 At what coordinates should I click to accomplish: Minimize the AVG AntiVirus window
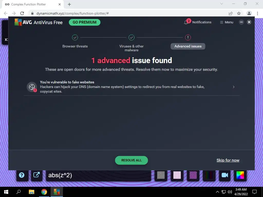click(241, 22)
